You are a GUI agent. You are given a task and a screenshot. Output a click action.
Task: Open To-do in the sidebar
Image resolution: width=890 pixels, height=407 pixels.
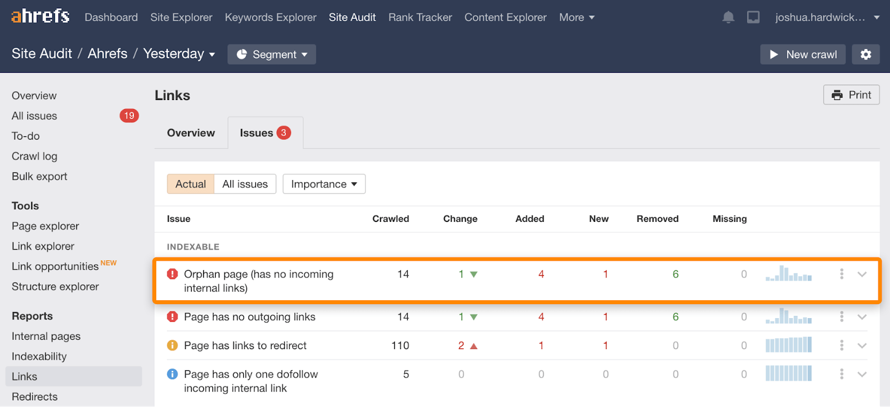(x=26, y=136)
